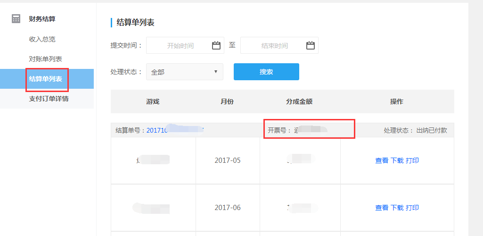Click 下载 for the 2017-06 row
This screenshot has height=236, width=483.
[397, 208]
